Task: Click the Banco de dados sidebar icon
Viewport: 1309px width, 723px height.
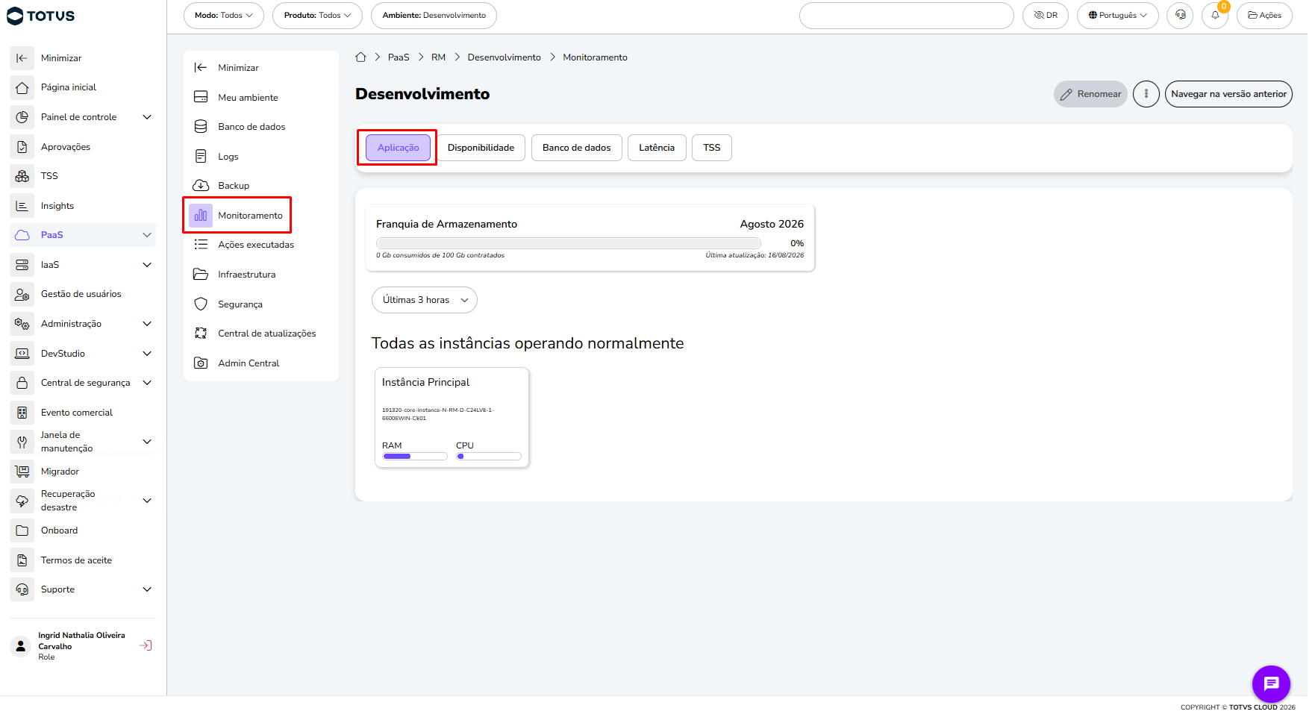Action: point(201,127)
